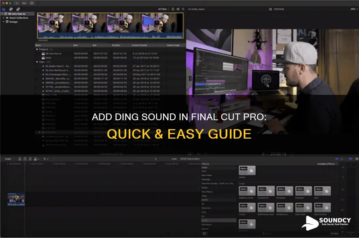Open the All Clips filter dropdown
The image size is (359, 238).
(163, 9)
